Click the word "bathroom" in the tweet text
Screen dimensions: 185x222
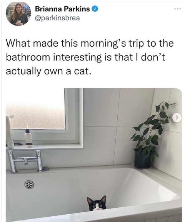28,57
